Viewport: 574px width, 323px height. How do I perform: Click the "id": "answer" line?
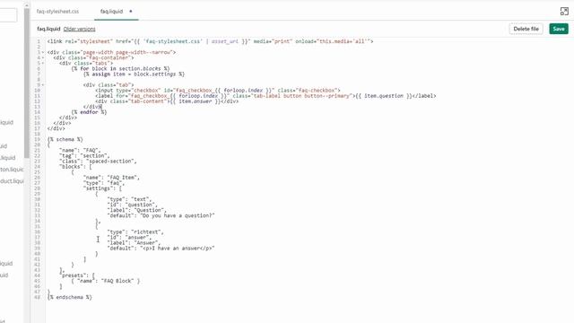129,237
